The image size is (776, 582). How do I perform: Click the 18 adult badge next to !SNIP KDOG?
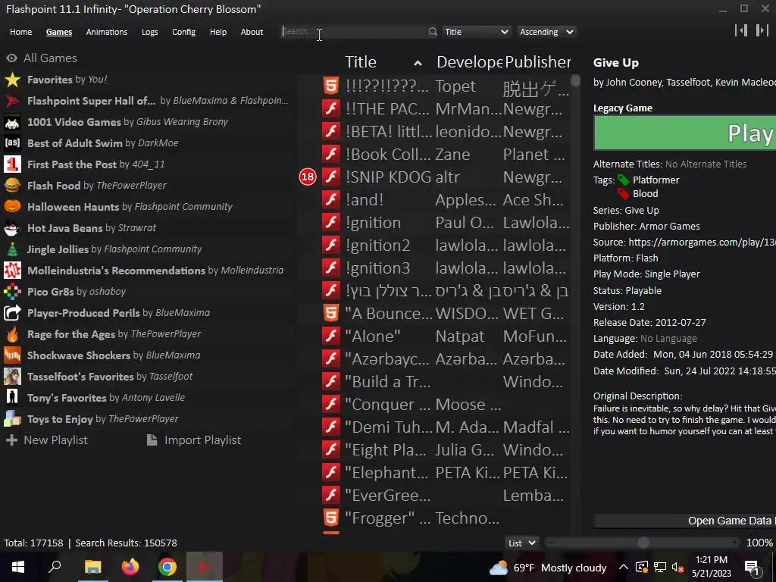coord(308,177)
